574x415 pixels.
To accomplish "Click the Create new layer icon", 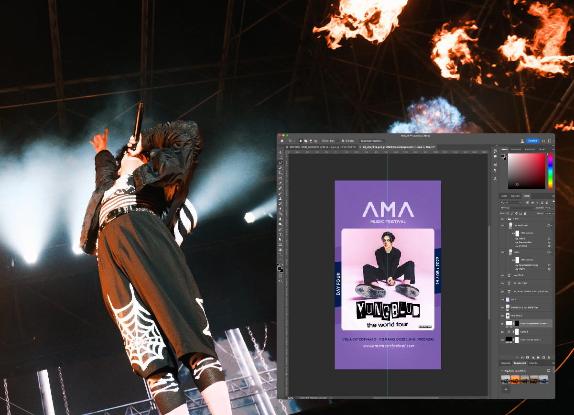I will click(x=543, y=357).
